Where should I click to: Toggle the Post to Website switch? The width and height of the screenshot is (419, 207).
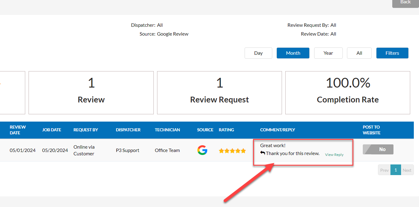point(378,149)
